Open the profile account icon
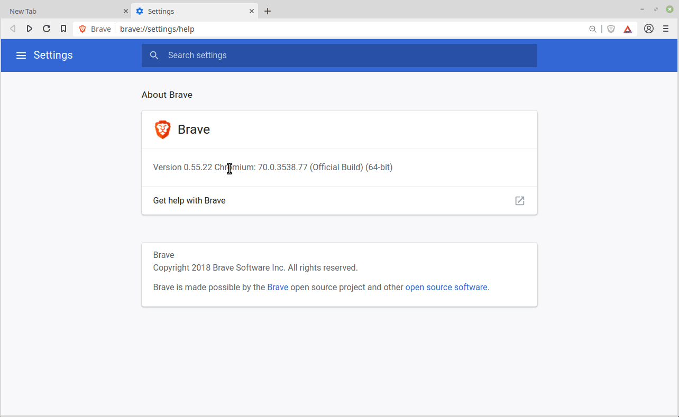The image size is (679, 417). coord(648,29)
